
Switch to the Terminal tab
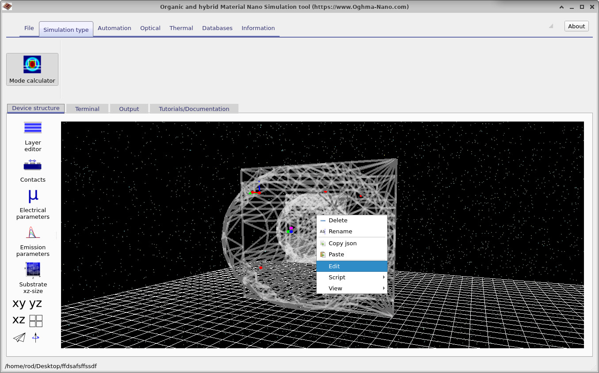pyautogui.click(x=87, y=108)
